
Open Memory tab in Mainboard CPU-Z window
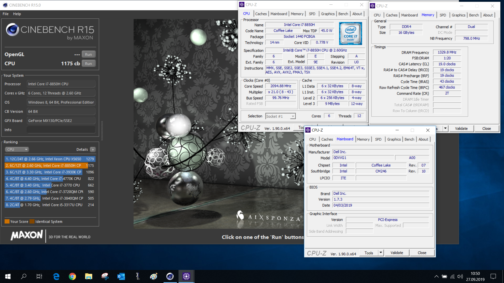pyautogui.click(x=363, y=139)
